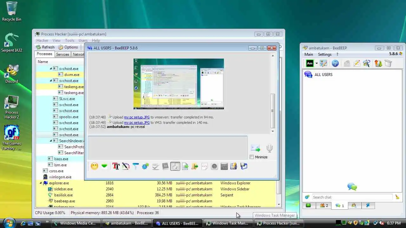This screenshot has width=406, height=228.
Task: Switch to the blue bubble tab in BeeBEEP
Action: 368,206
